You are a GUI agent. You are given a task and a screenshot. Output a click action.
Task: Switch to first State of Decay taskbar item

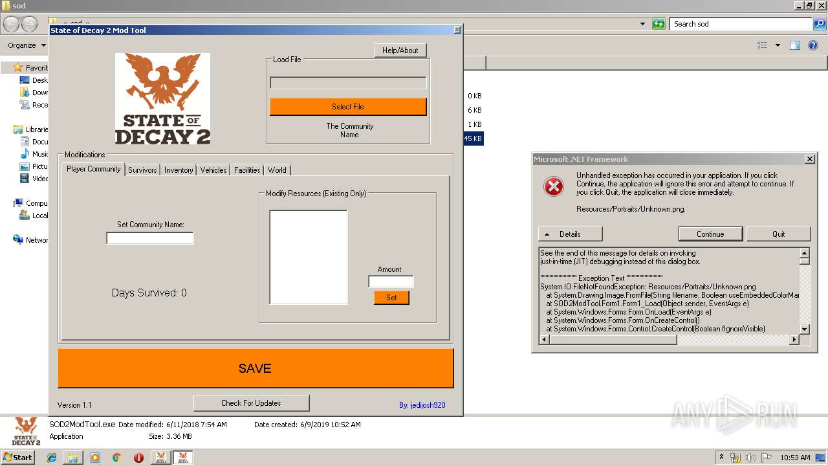pos(160,458)
